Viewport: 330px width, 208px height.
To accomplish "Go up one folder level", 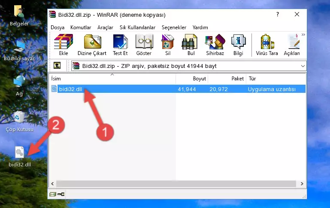I will click(57, 66).
